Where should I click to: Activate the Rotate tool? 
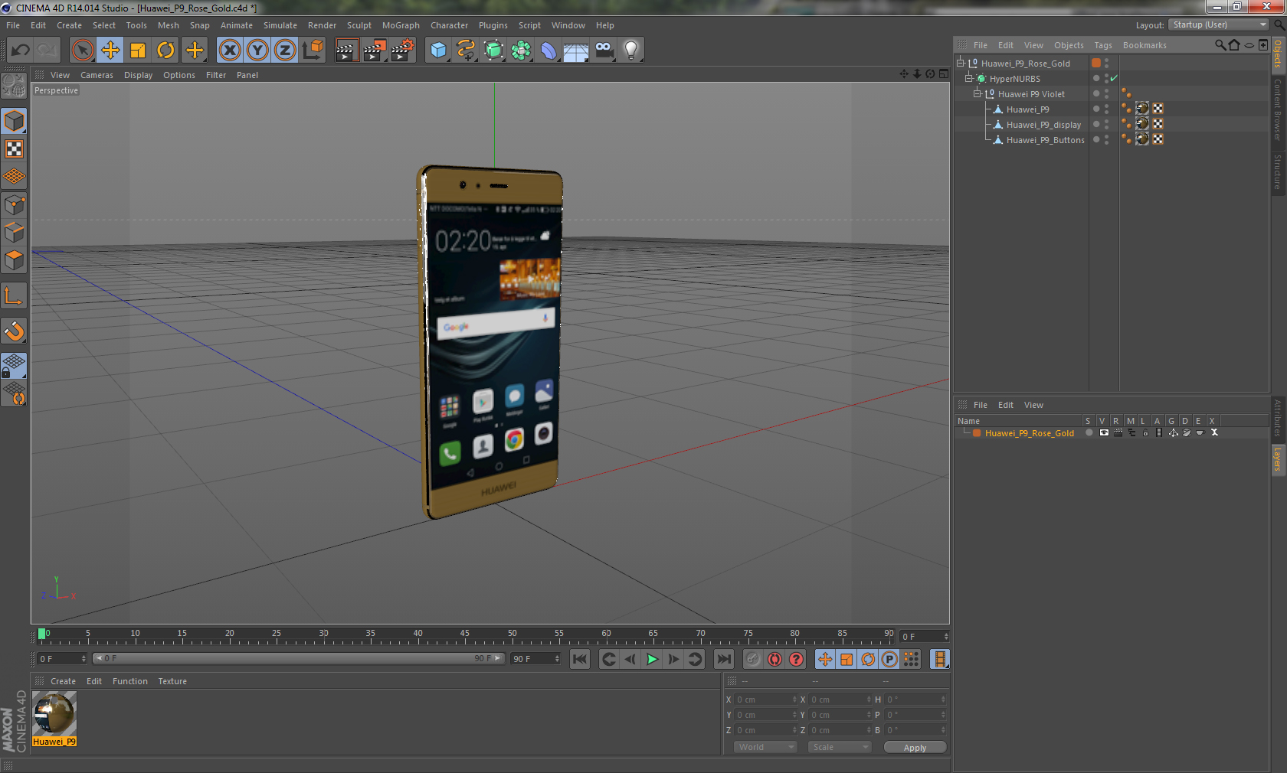click(165, 51)
